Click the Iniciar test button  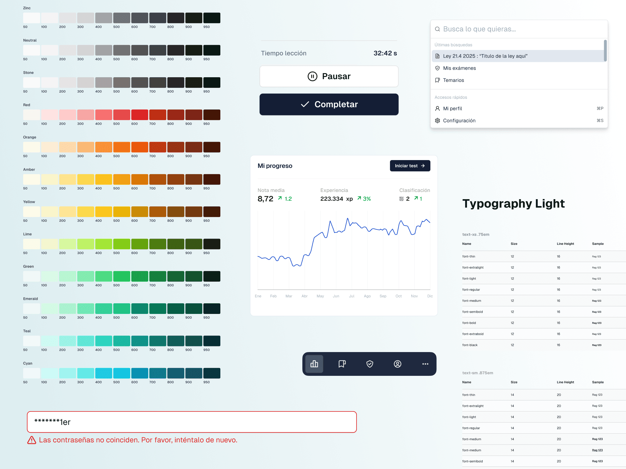410,166
